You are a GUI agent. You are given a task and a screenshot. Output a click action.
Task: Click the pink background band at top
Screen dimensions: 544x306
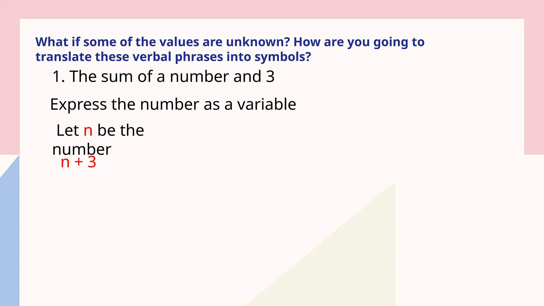point(272,9)
